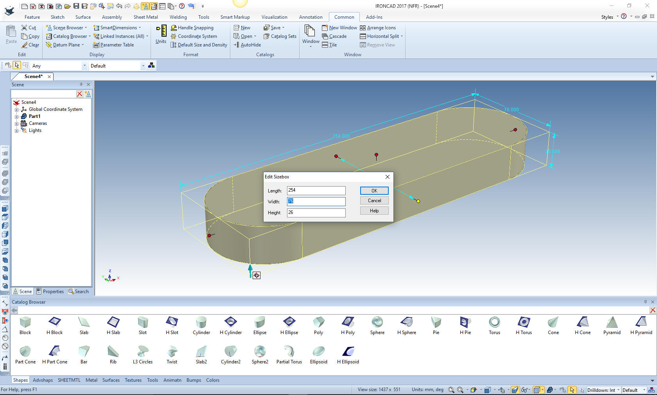Expand the Lights tree node
Image resolution: width=657 pixels, height=395 pixels.
click(17, 130)
